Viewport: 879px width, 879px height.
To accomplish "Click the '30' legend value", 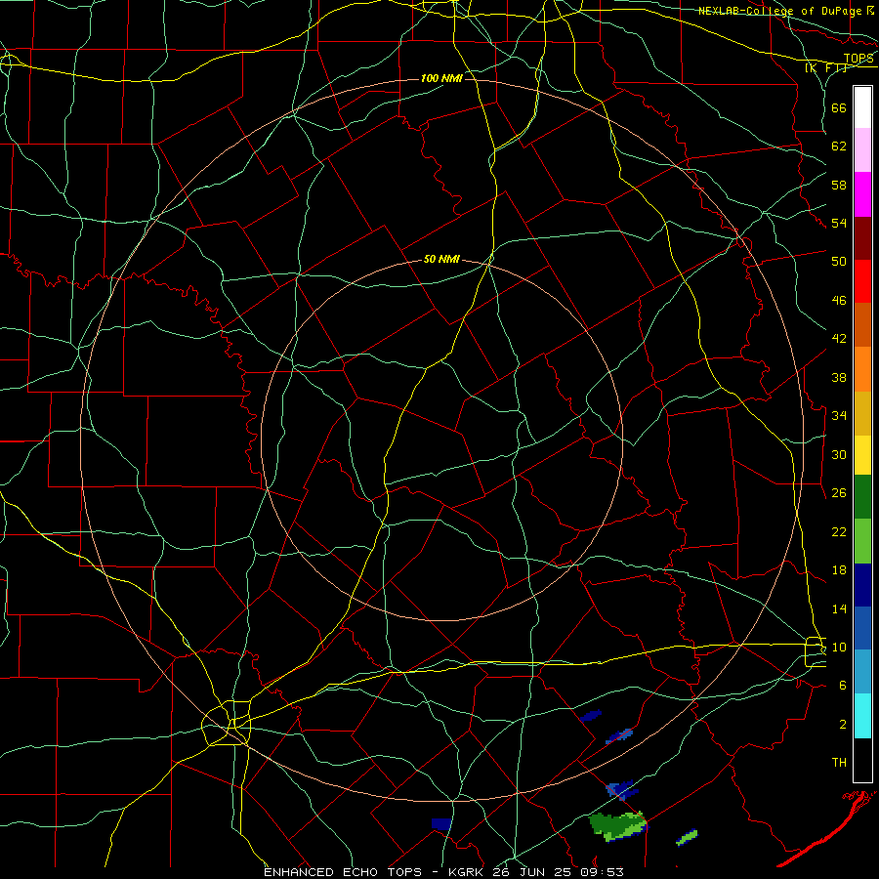I will click(839, 454).
